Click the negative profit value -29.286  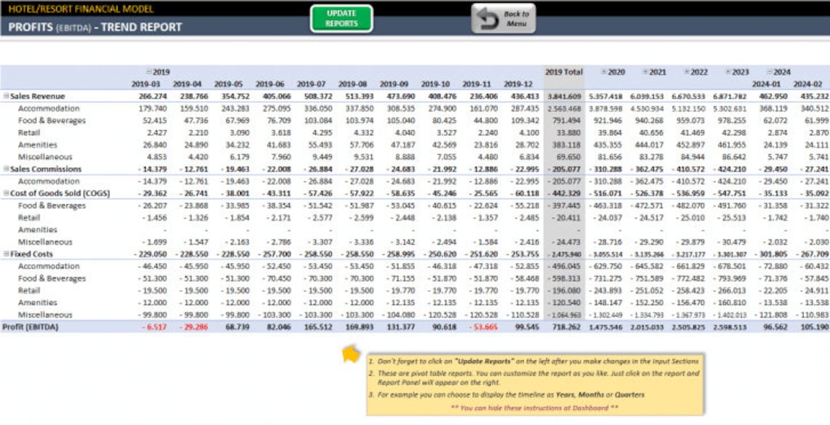[193, 327]
